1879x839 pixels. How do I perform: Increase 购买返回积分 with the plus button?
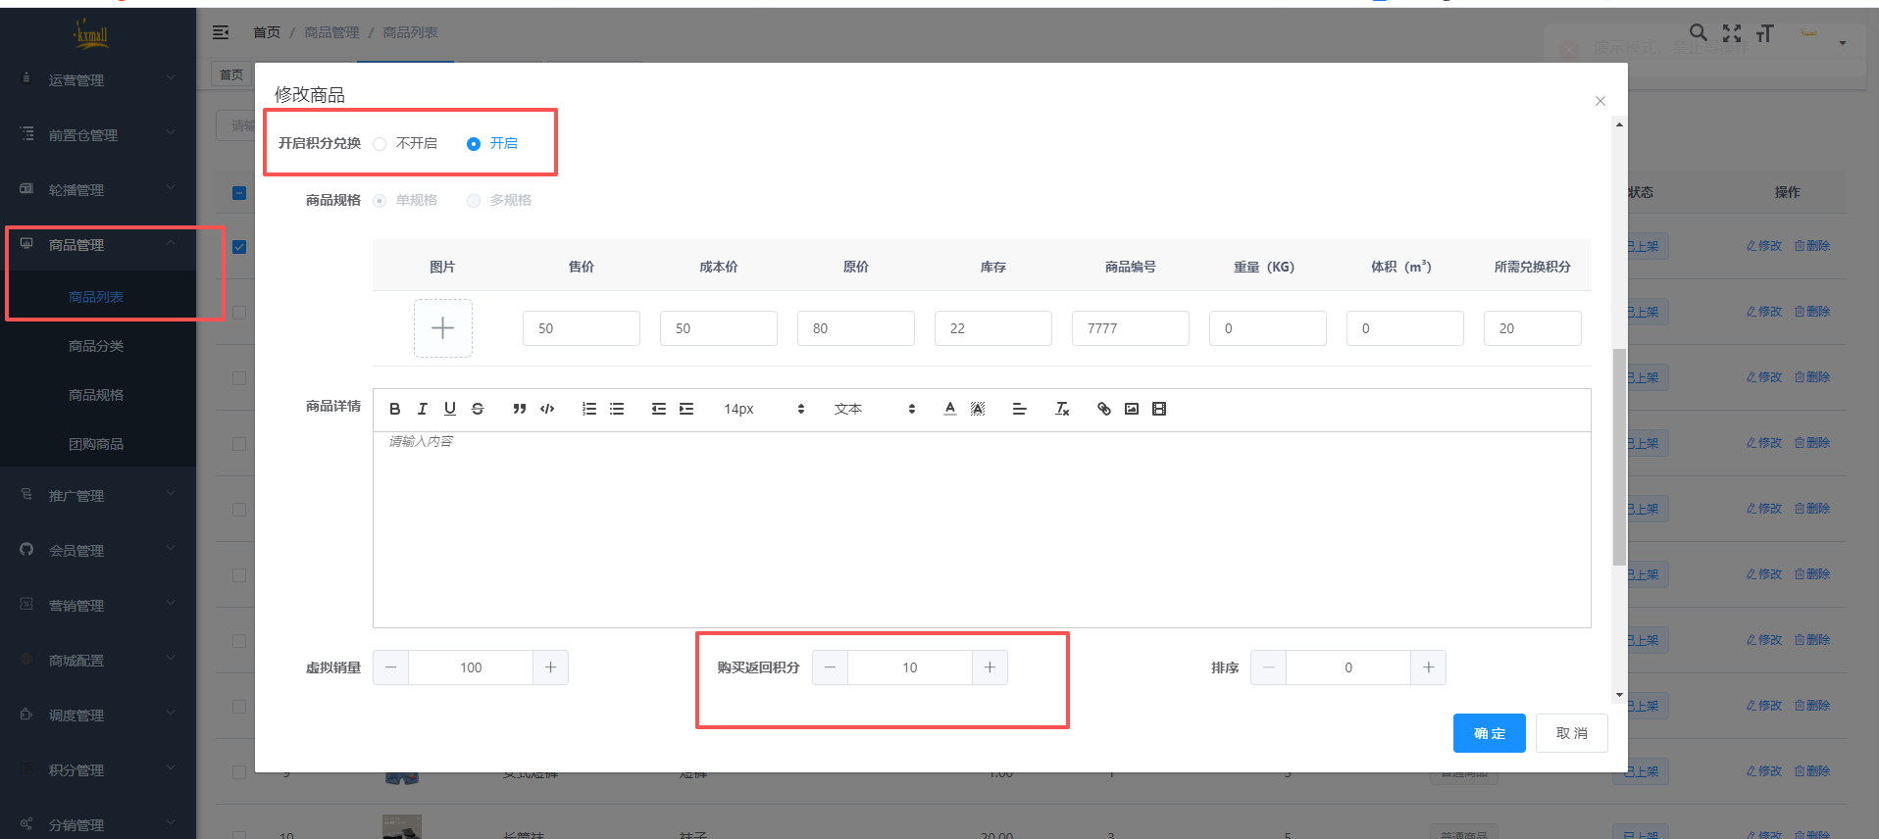990,667
